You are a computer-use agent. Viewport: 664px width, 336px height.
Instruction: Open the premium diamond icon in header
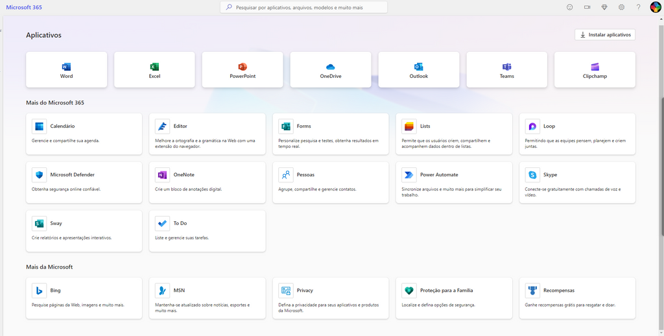click(x=604, y=7)
